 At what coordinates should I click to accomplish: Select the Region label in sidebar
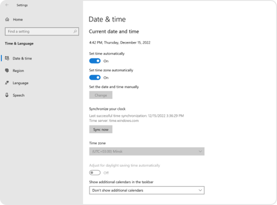point(18,71)
